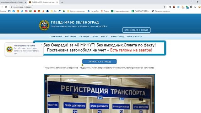The width and height of the screenshot is (201, 113).
Task: Open the 'ALL' bookmarks folder
Action: pyautogui.click(x=54, y=11)
